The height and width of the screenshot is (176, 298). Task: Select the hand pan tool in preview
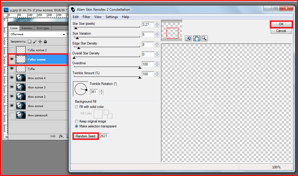[x=196, y=38]
